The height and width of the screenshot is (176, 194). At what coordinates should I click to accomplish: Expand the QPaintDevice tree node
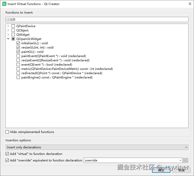[8, 26]
